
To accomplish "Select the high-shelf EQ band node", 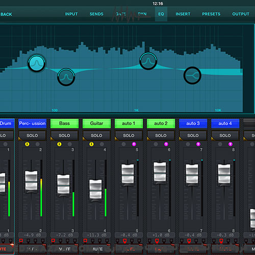I will pos(192,75).
